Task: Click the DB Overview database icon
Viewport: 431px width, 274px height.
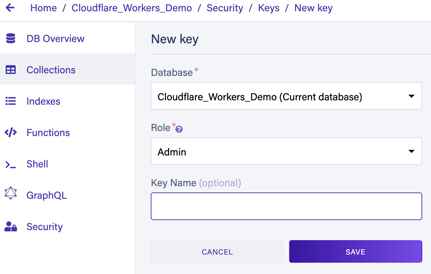Action: coord(11,39)
